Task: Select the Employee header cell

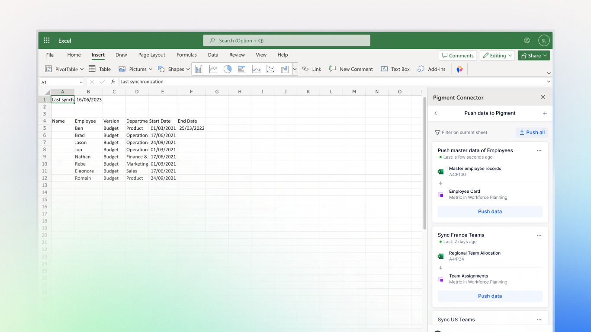Action: 89,121
